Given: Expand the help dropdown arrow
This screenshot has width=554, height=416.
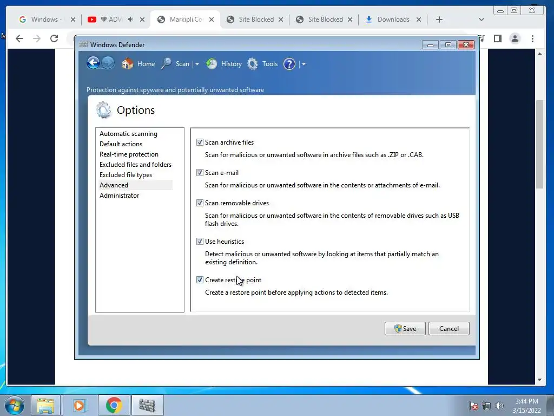Looking at the screenshot, I should pyautogui.click(x=304, y=64).
